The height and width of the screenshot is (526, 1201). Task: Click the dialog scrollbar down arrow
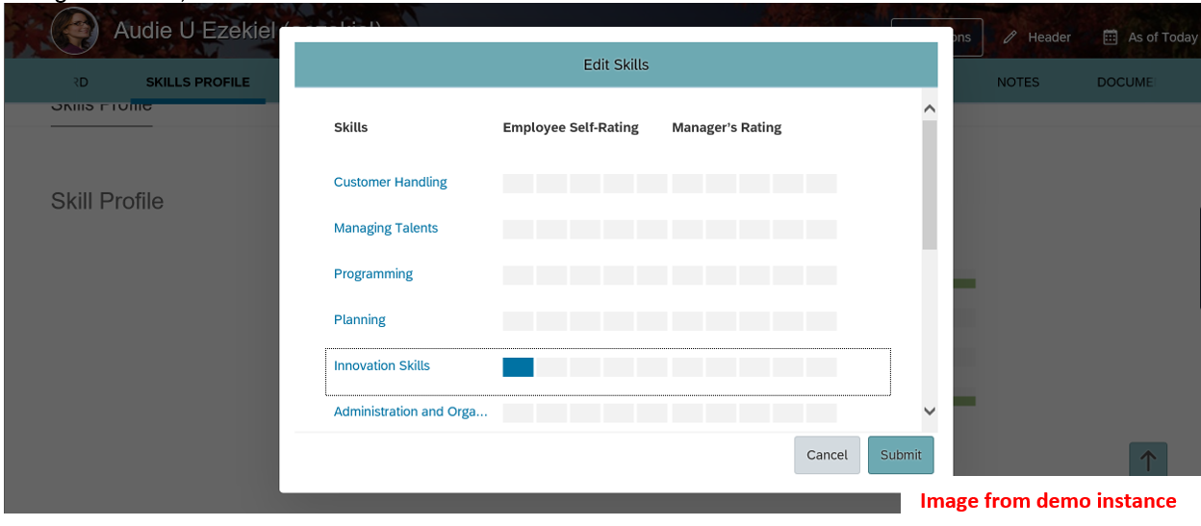(x=929, y=411)
